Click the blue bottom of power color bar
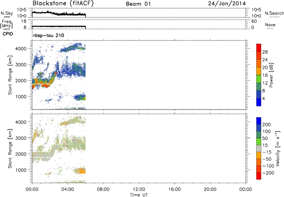The height and width of the screenshot is (197, 284). 259,102
